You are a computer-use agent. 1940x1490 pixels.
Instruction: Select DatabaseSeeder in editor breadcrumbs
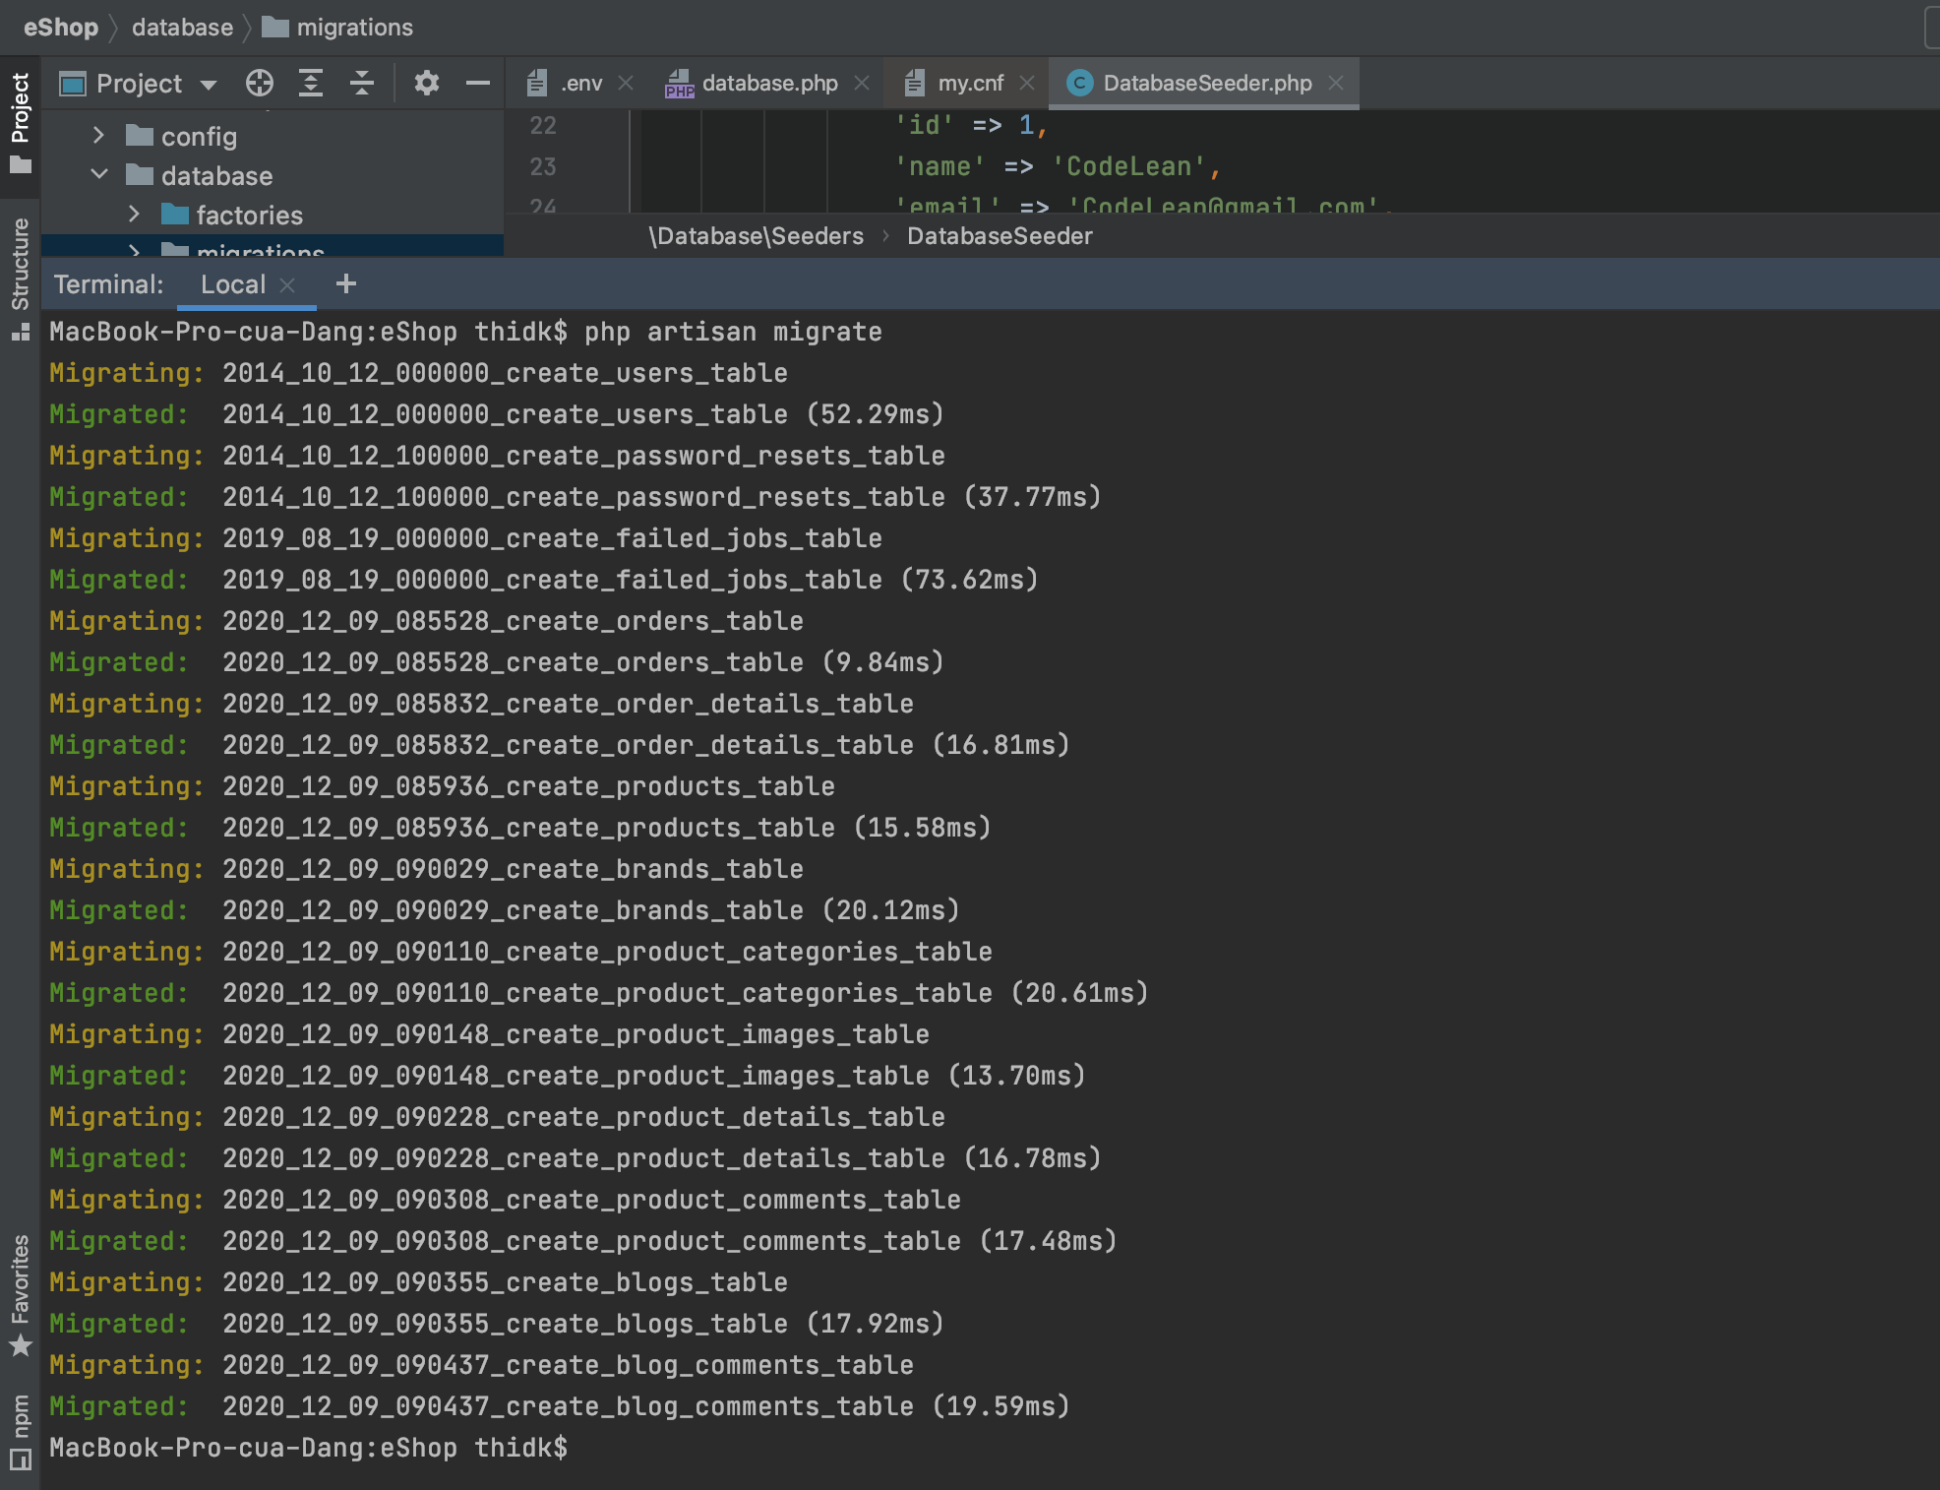1000,235
